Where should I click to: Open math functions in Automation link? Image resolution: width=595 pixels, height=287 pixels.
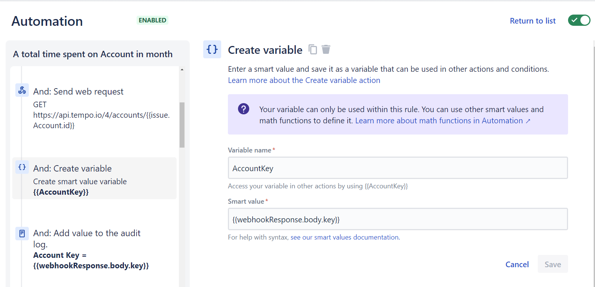coord(442,121)
